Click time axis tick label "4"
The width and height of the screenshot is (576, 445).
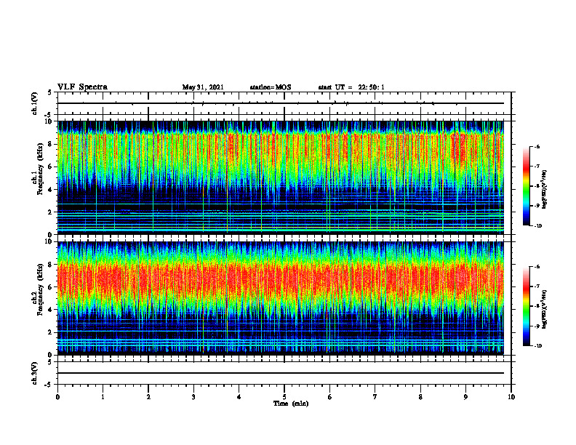pyautogui.click(x=239, y=397)
